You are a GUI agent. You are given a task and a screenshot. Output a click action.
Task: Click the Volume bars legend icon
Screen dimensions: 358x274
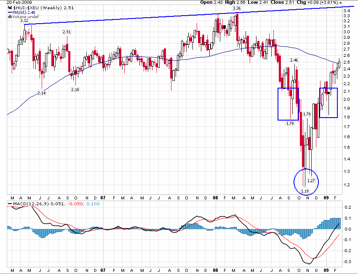(x=10, y=17)
